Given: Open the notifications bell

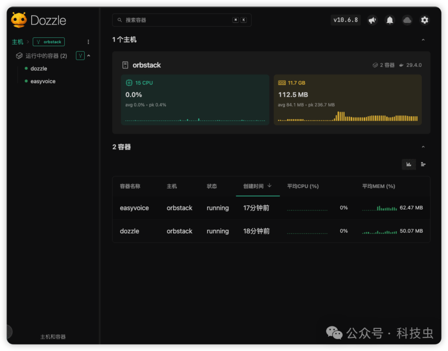Looking at the screenshot, I should click(x=390, y=20).
